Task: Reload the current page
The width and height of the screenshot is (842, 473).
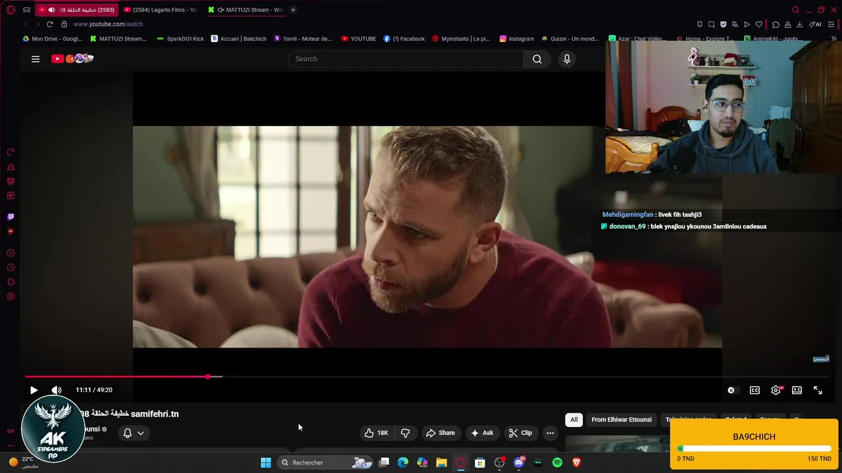Action: coord(49,24)
